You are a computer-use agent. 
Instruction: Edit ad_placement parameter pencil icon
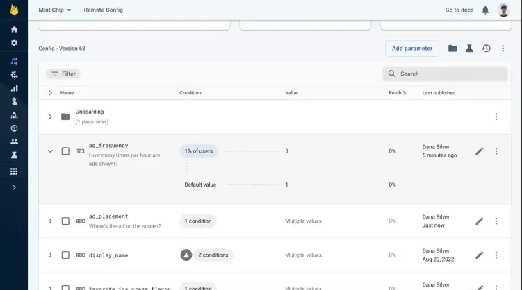[x=480, y=221]
